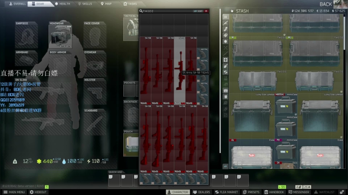Filter stash by weapons rifle icon

click(226, 23)
